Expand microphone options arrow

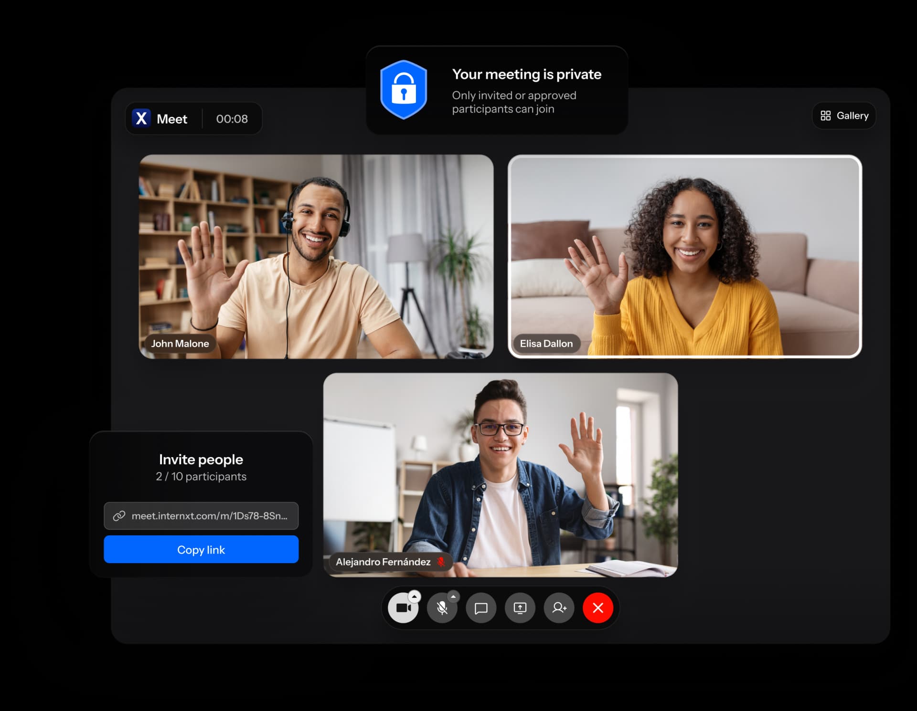pos(453,596)
